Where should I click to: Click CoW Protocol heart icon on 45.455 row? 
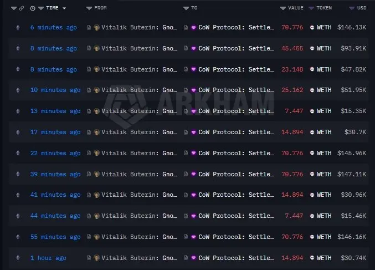(x=193, y=48)
